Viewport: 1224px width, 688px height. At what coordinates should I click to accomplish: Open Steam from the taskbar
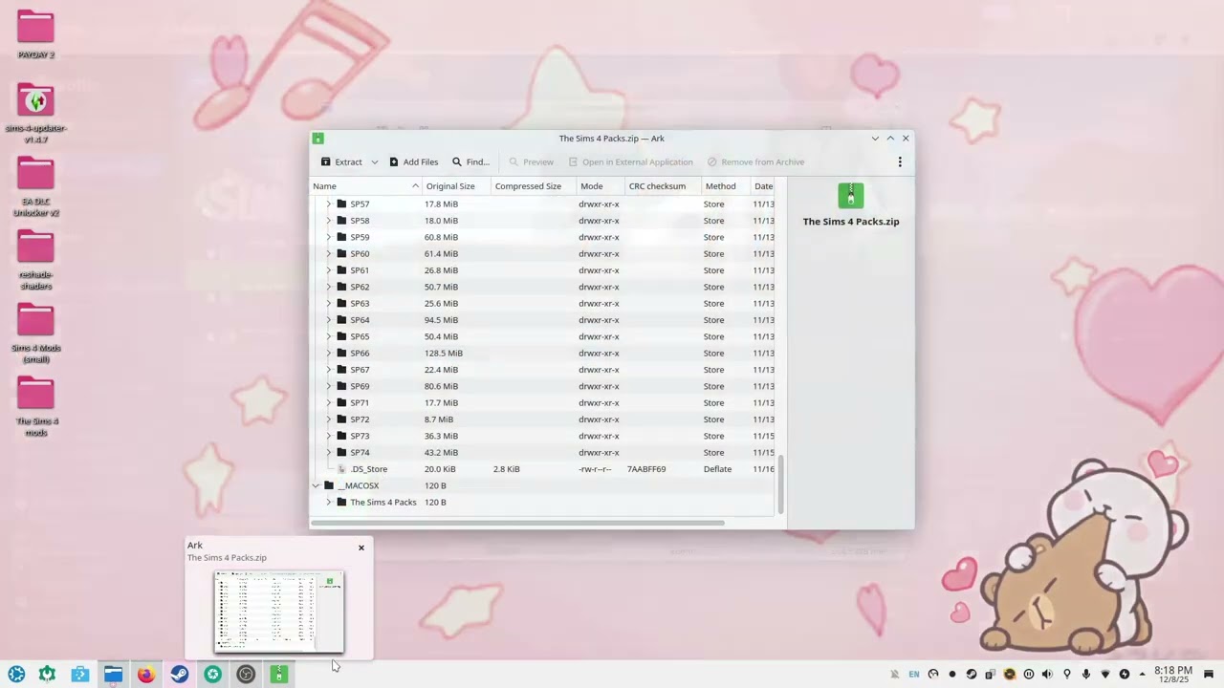tap(179, 675)
